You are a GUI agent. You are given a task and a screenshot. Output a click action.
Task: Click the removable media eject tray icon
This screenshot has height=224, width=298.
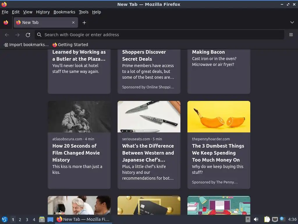click(248, 219)
